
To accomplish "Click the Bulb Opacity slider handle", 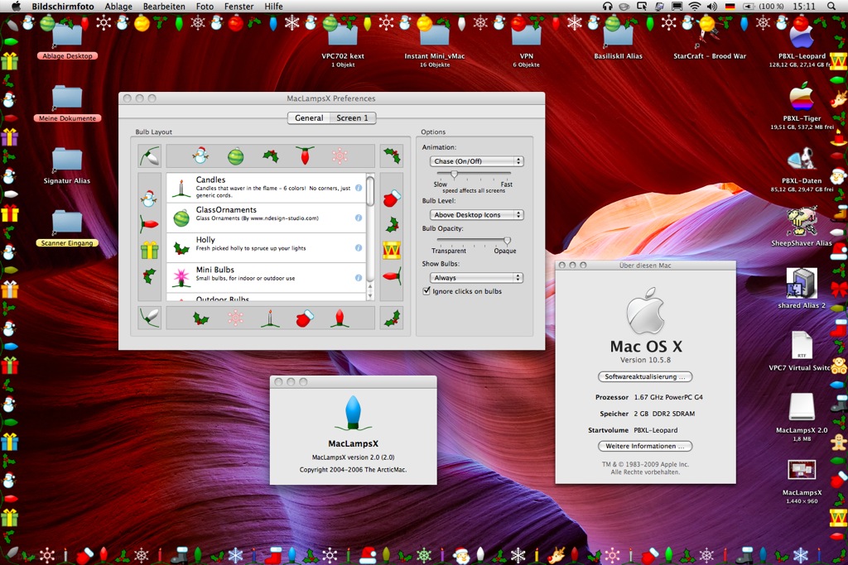I will [x=507, y=241].
